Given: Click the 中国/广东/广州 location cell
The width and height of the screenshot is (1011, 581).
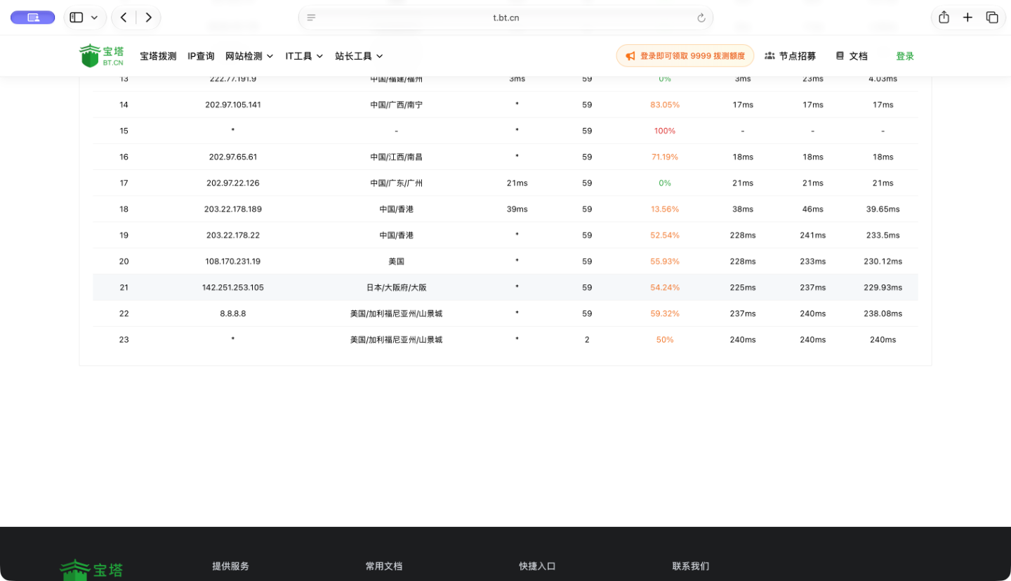Looking at the screenshot, I should (397, 183).
